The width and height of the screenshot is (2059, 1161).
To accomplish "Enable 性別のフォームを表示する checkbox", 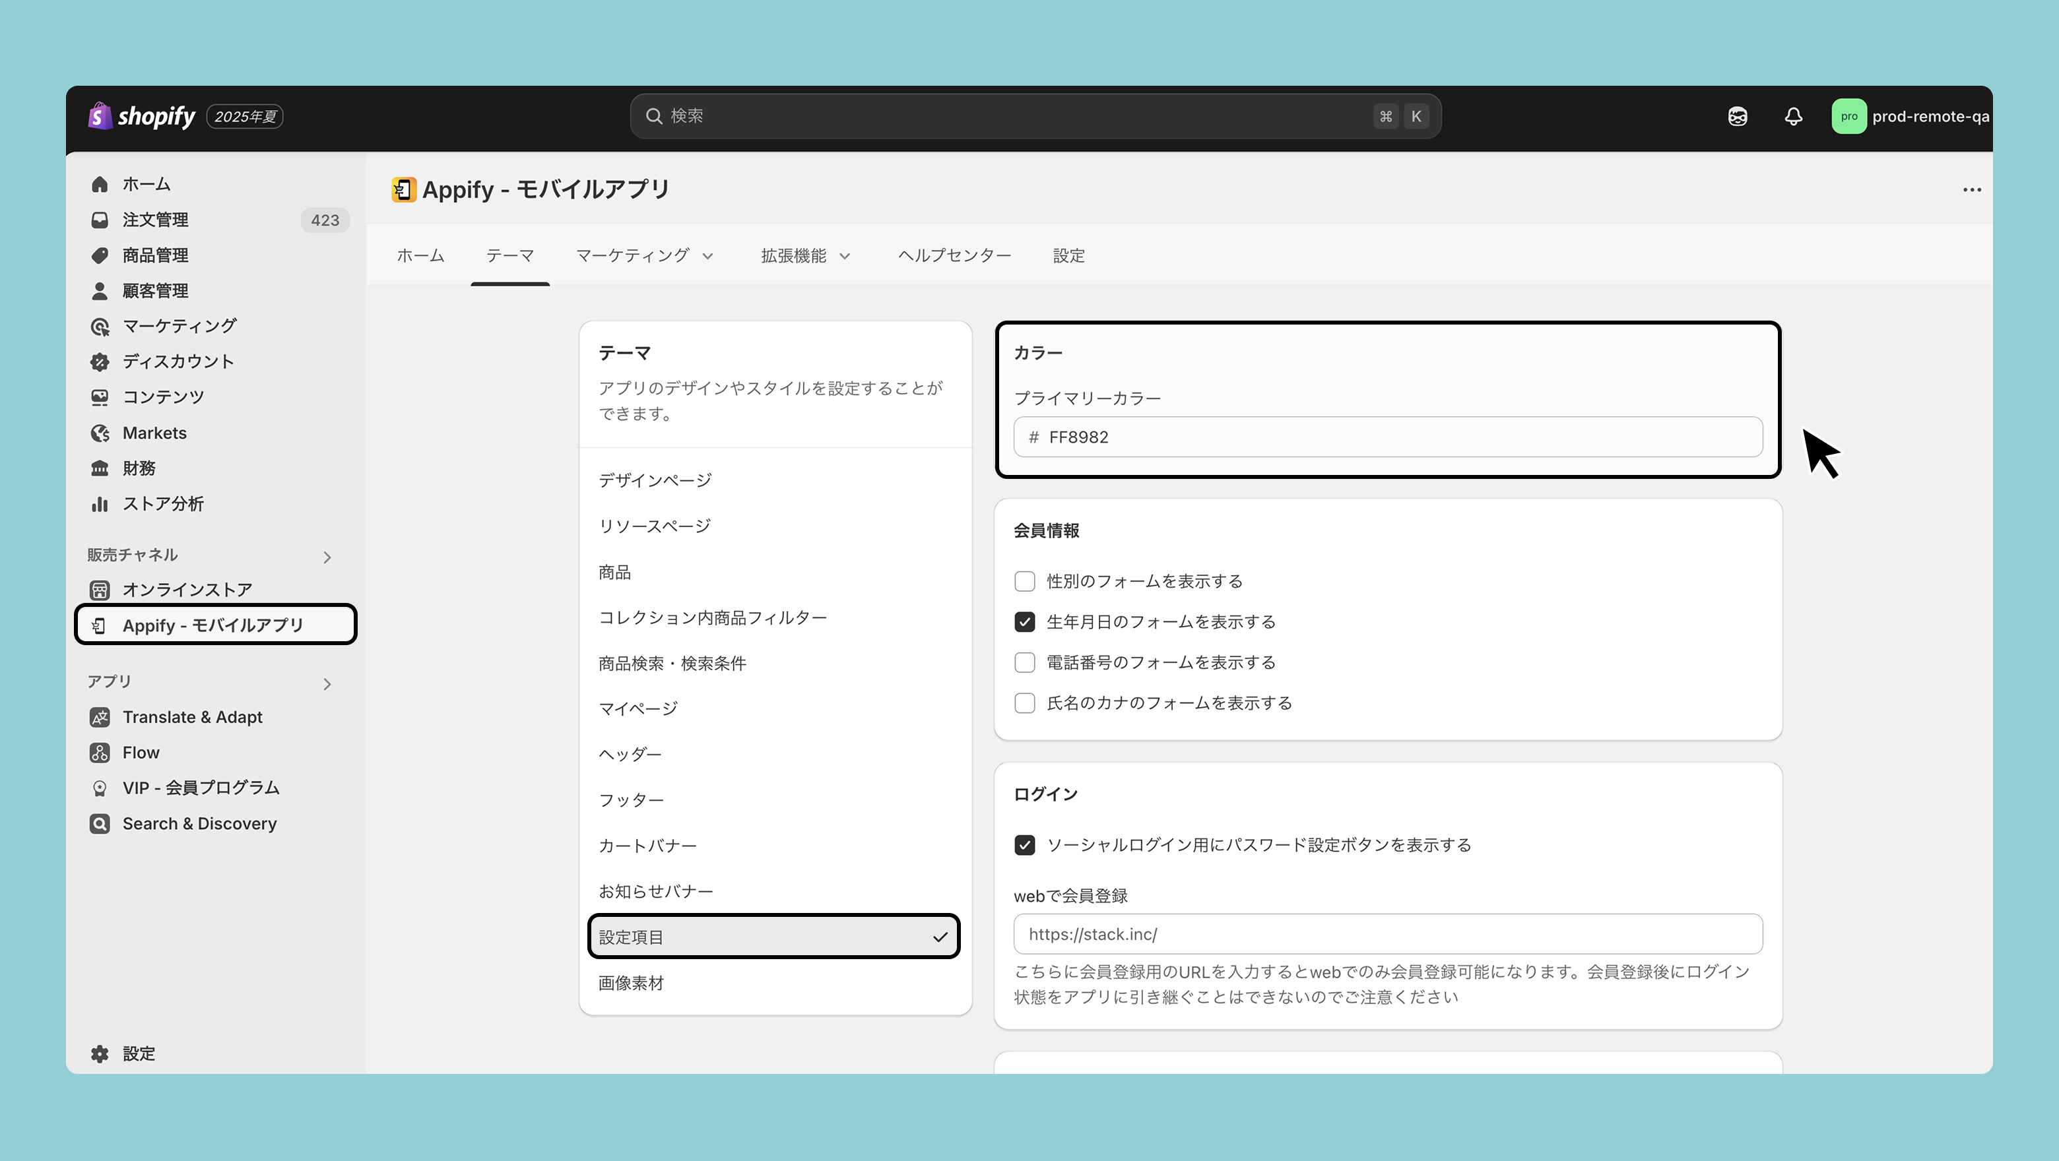I will [x=1025, y=581].
